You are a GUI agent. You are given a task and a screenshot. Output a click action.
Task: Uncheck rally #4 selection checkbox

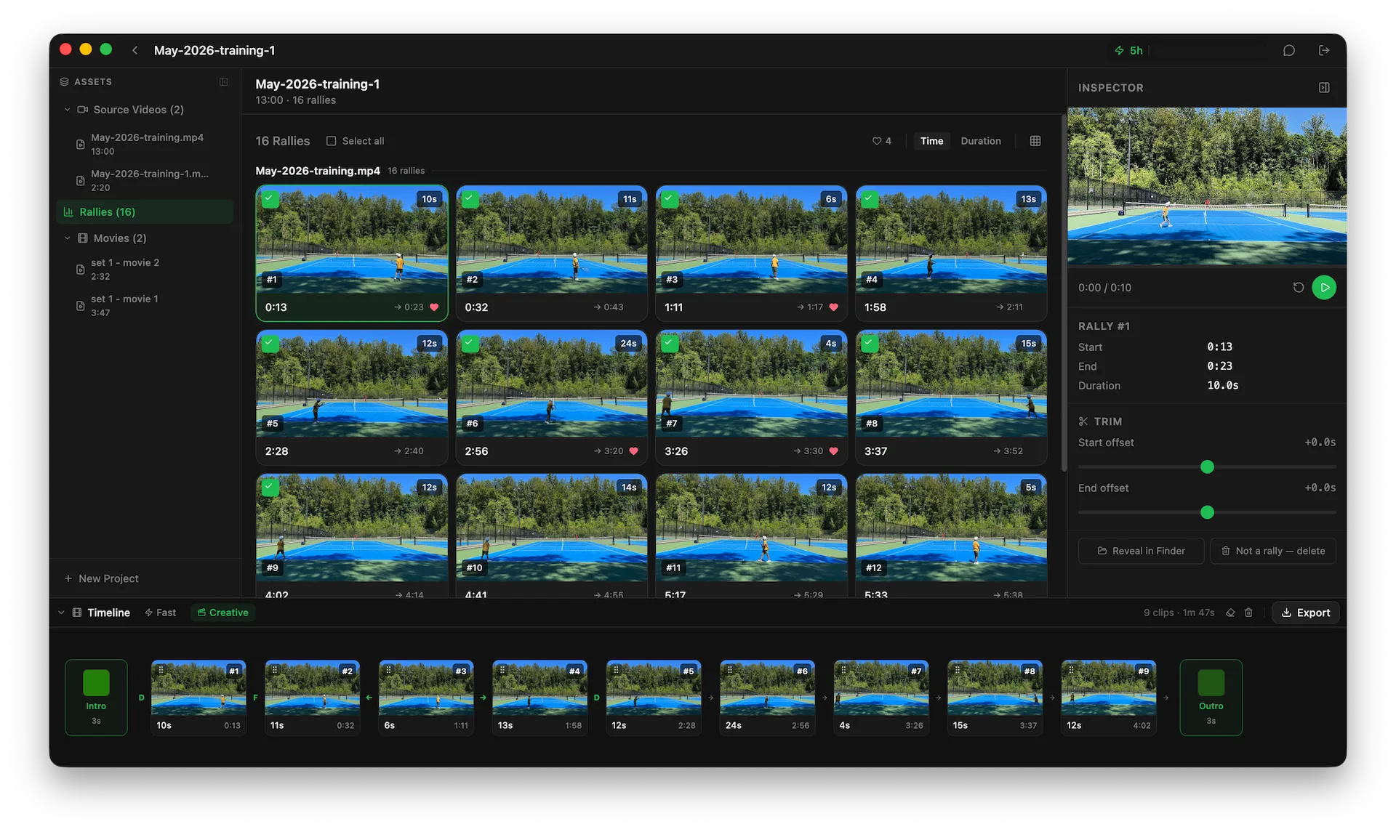pos(870,199)
